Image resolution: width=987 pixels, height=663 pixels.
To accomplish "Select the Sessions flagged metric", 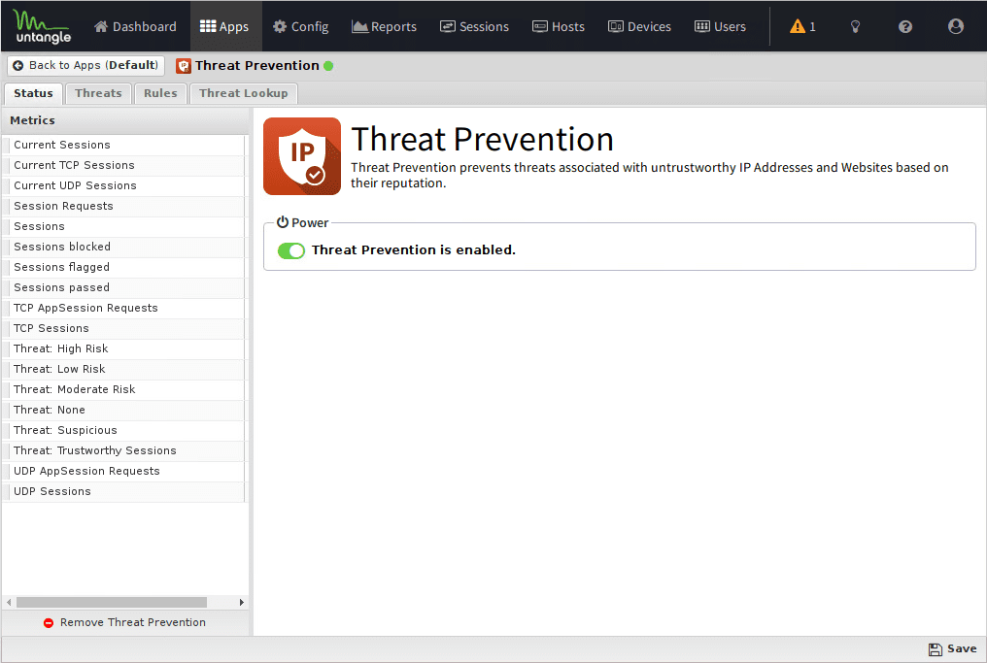I will click(124, 267).
